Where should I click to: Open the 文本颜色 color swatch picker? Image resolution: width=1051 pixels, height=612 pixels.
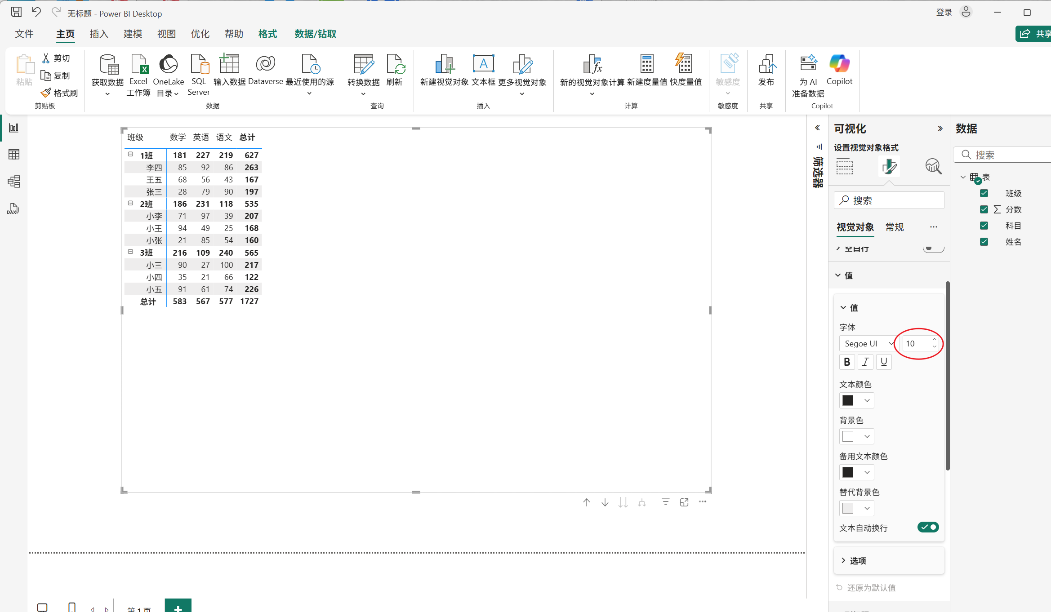(856, 400)
